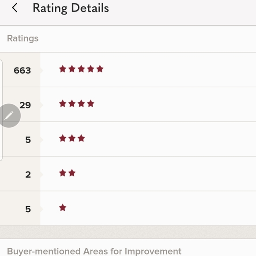
Task: Open the 29 four-star ratings count
Action: point(25,105)
